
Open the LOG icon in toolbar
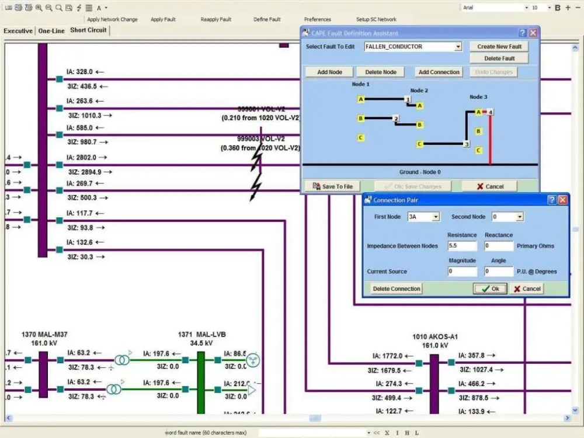coord(8,8)
